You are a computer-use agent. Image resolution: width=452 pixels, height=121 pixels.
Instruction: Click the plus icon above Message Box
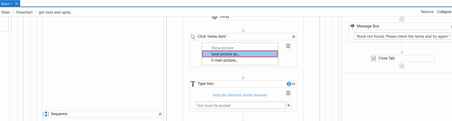pyautogui.click(x=402, y=19)
